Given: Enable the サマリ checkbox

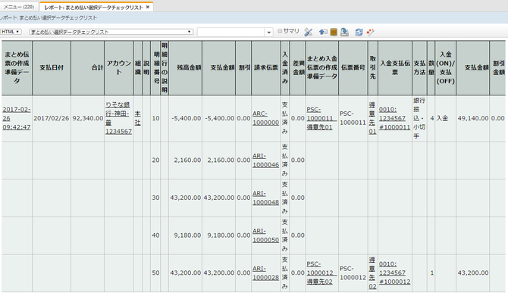Looking at the screenshot, I should pos(280,31).
